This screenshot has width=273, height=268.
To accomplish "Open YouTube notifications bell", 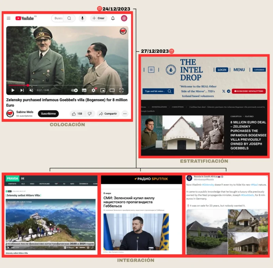I will (113, 18).
